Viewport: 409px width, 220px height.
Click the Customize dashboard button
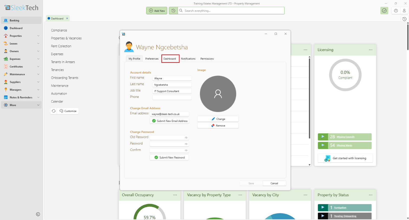click(68, 111)
